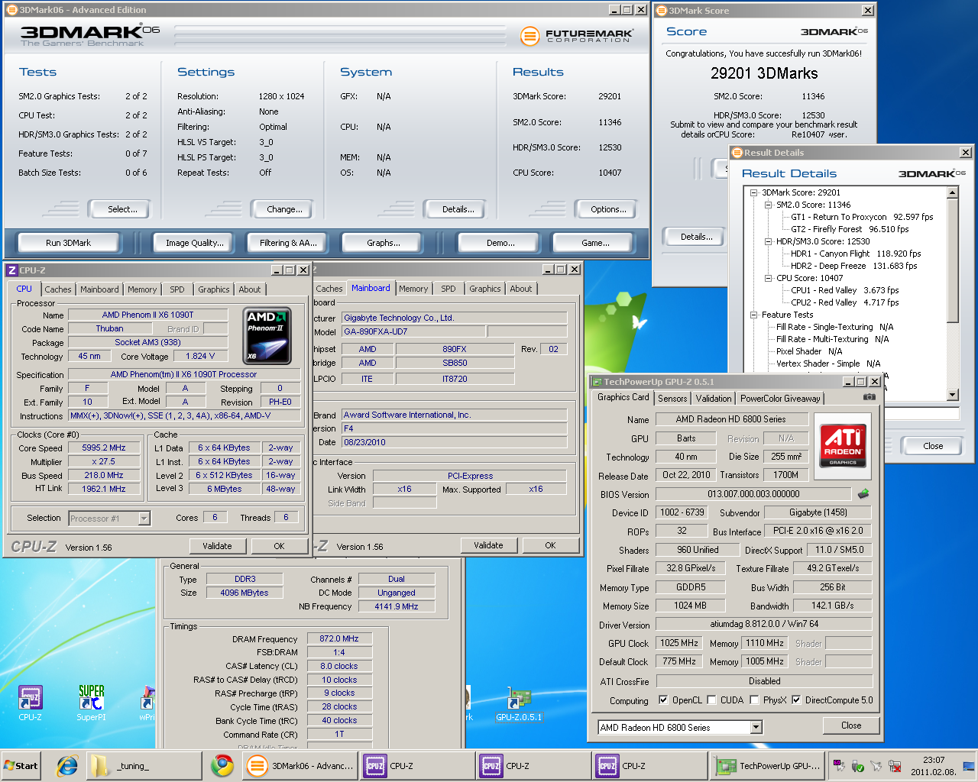The height and width of the screenshot is (782, 978).
Task: Click the Safely Remove Hardware tray icon
Action: point(858,766)
